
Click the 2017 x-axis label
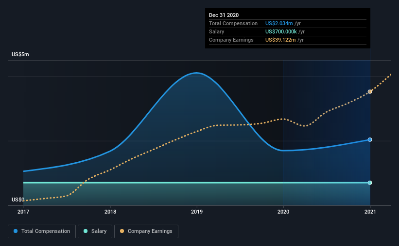[x=23, y=212]
